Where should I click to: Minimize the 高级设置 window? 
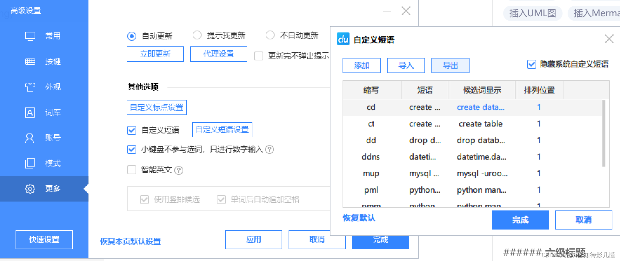(387, 11)
